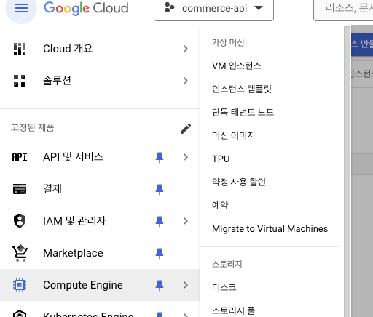The width and height of the screenshot is (373, 317).
Task: Edit pinned products with pencil icon
Action: pyautogui.click(x=186, y=129)
